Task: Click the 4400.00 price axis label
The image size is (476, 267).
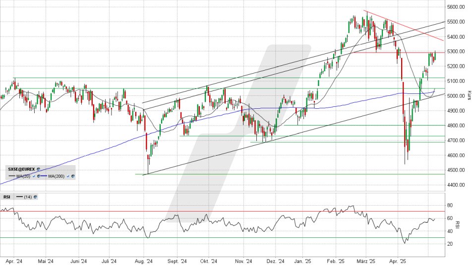Action: tap(456, 185)
